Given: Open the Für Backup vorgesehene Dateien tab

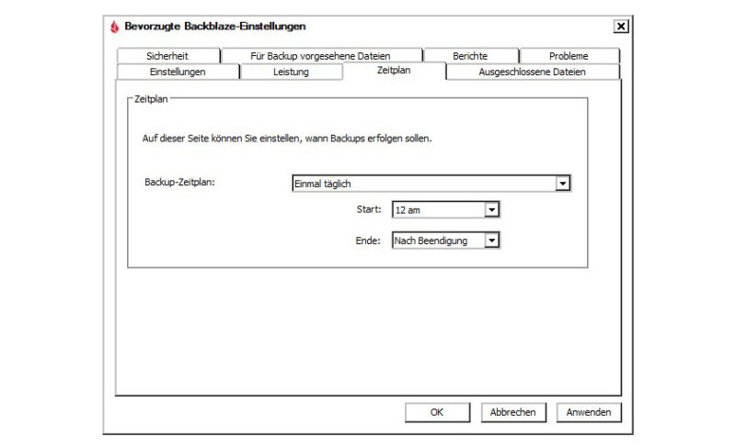Looking at the screenshot, I should [x=320, y=56].
